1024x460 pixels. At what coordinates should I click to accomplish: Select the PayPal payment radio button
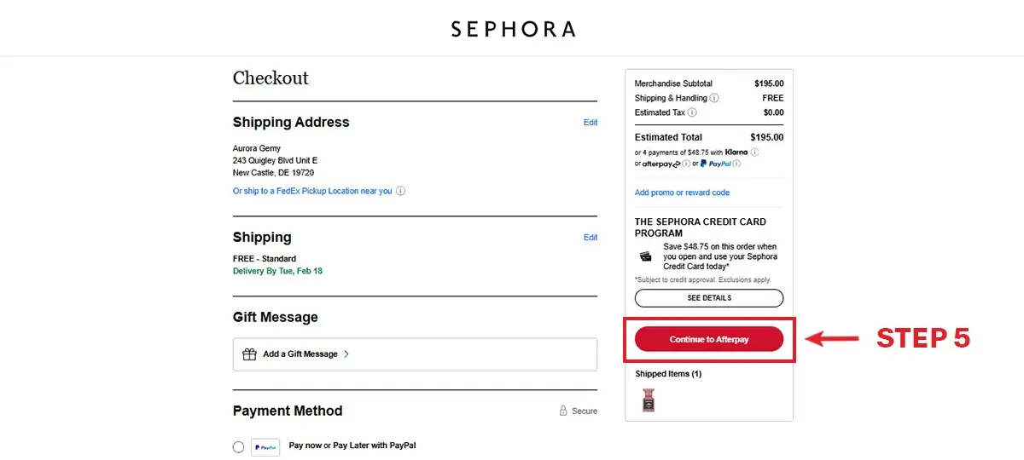(x=238, y=447)
